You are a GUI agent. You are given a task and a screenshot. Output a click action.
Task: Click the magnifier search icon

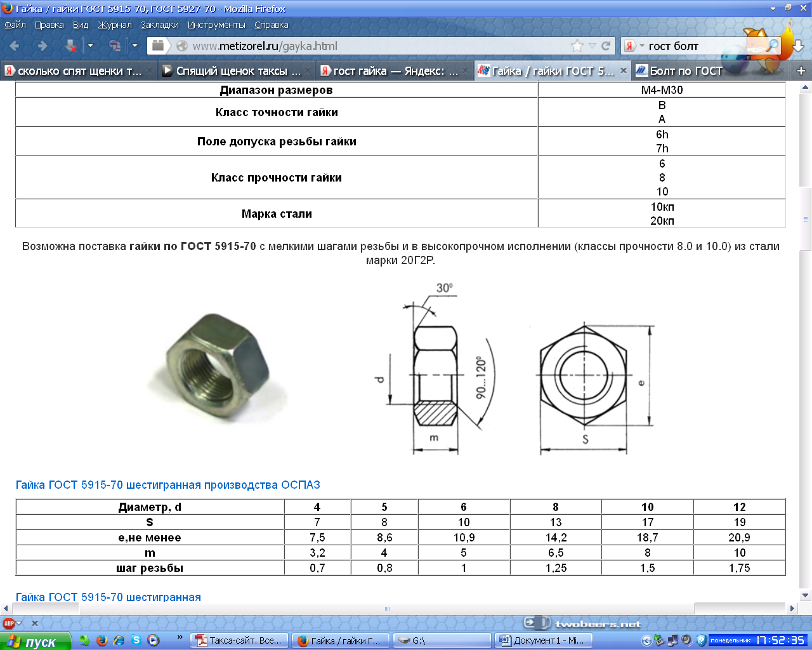(773, 46)
